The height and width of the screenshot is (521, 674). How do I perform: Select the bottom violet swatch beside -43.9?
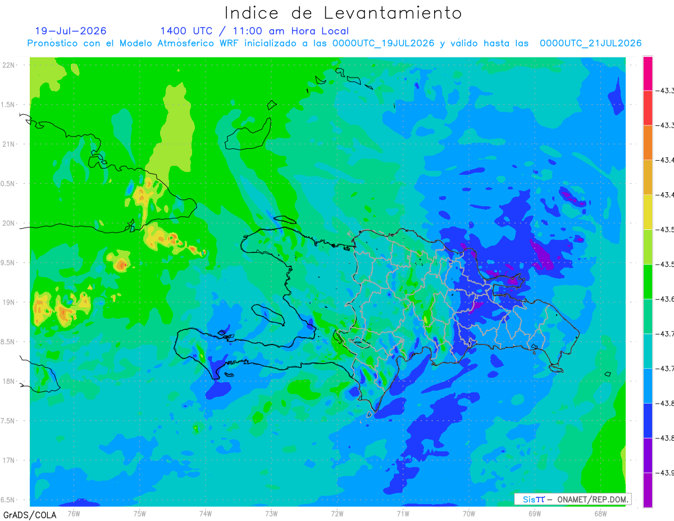pyautogui.click(x=648, y=490)
